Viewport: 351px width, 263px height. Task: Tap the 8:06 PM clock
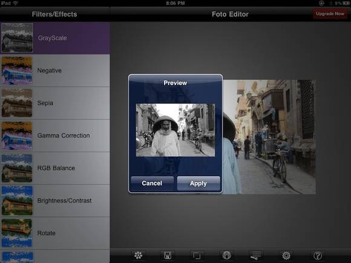coord(175,3)
